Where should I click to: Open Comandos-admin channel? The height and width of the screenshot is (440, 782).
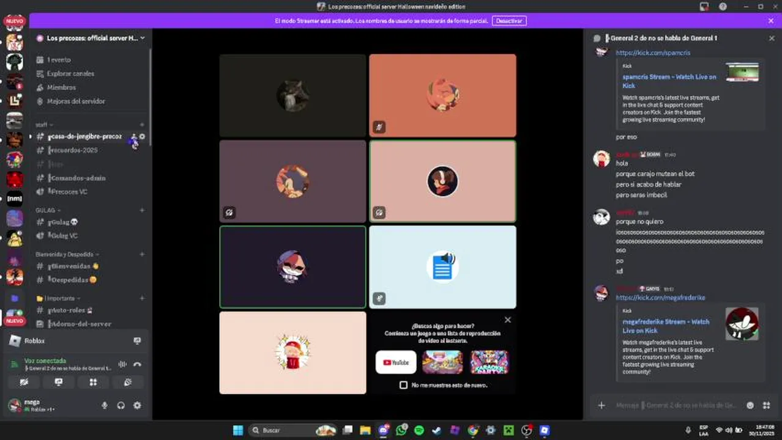pyautogui.click(x=77, y=178)
